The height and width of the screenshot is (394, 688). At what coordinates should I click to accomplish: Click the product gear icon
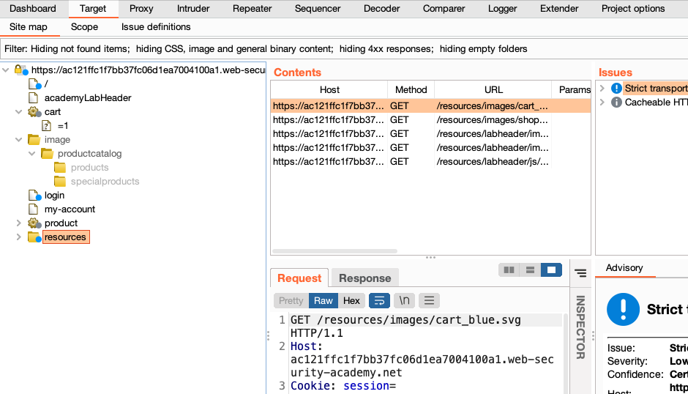coord(34,223)
